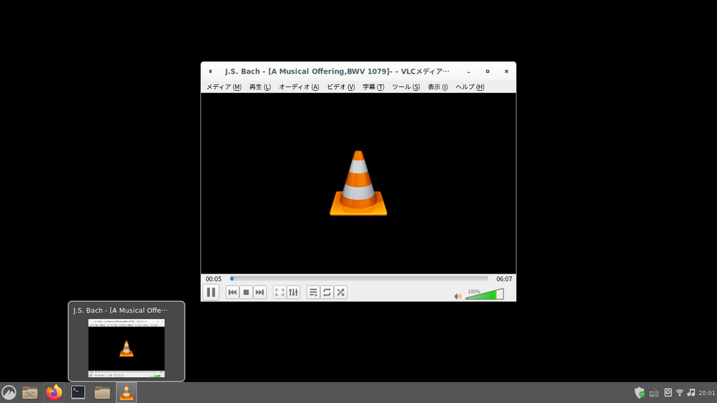This screenshot has width=717, height=403.
Task: Open the 字幕 (T) menu
Action: point(373,87)
